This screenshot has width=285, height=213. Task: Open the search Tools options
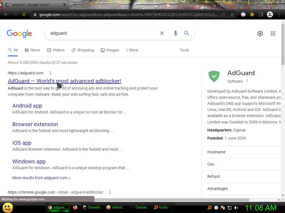[x=184, y=50]
